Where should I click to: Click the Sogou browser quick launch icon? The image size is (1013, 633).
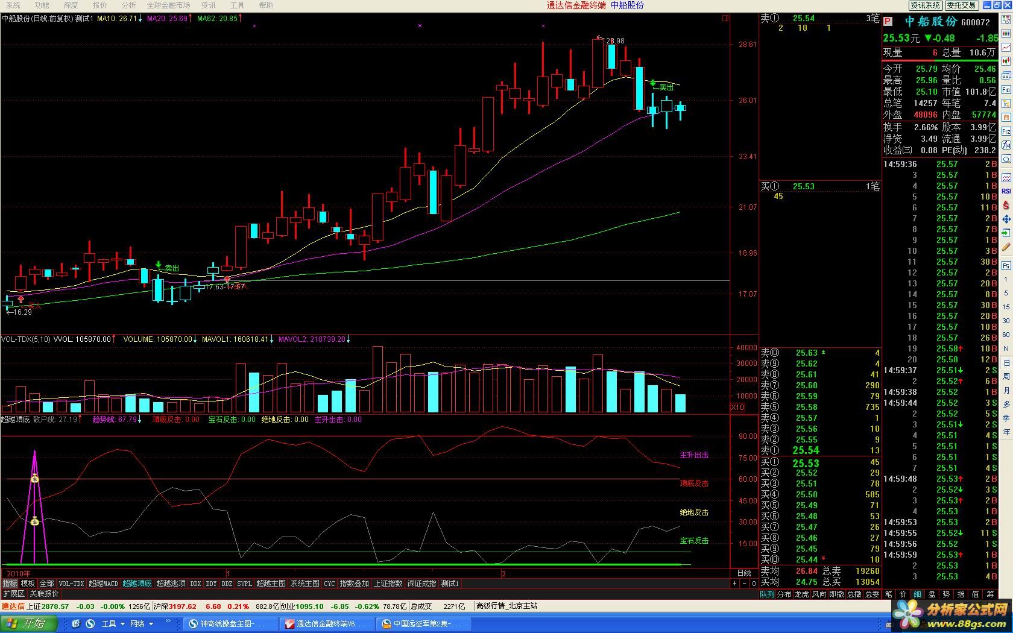(x=90, y=623)
